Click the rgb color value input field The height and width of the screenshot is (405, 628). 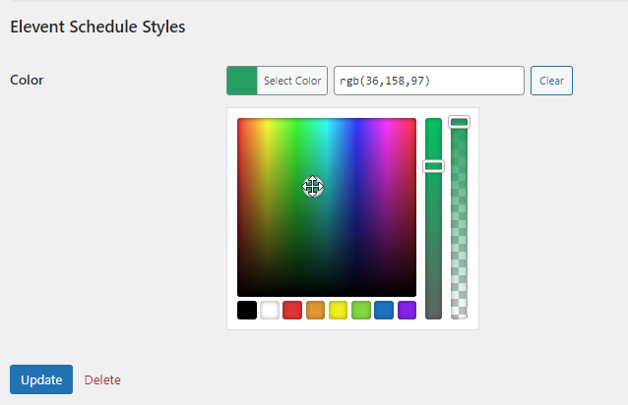click(429, 81)
